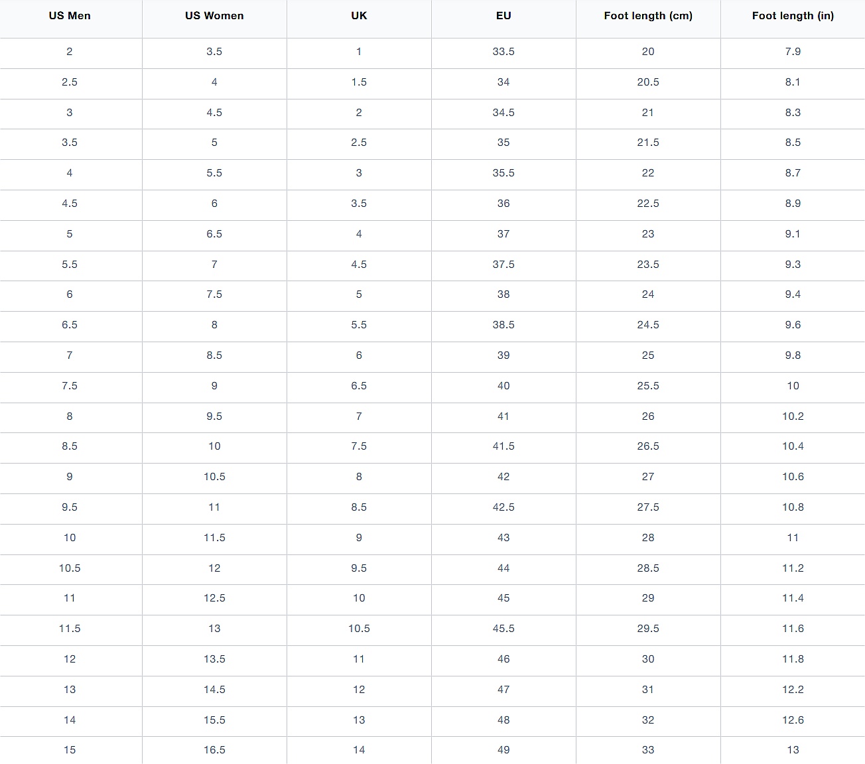This screenshot has height=764, width=865.
Task: Click the US Men column header
Action: (x=70, y=16)
